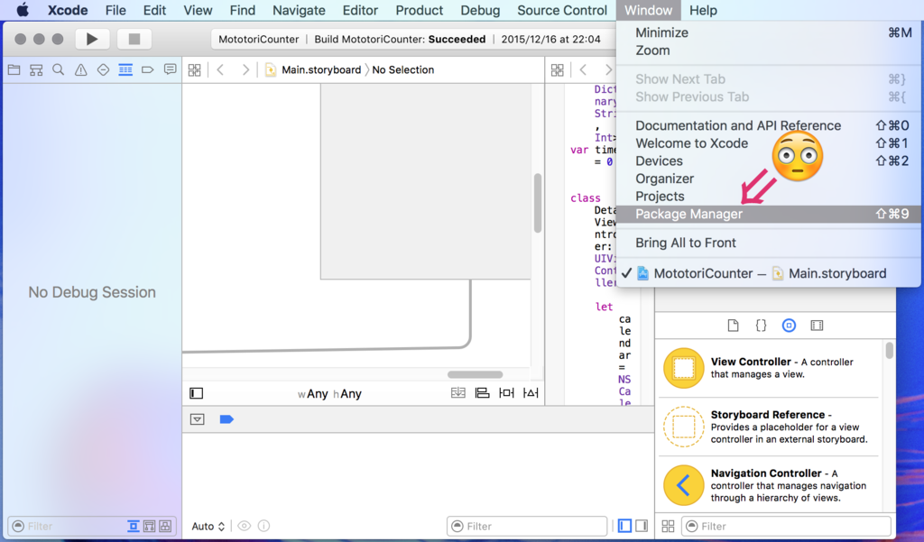This screenshot has height=542, width=924.
Task: Choose Minimize from the Window menu
Action: point(769,33)
